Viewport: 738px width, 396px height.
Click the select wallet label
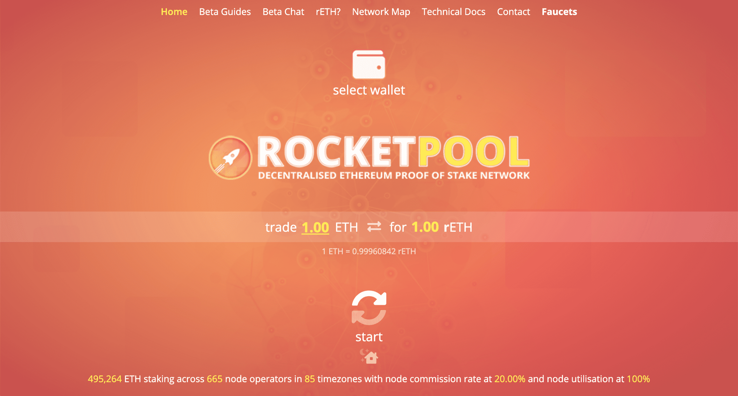[369, 90]
